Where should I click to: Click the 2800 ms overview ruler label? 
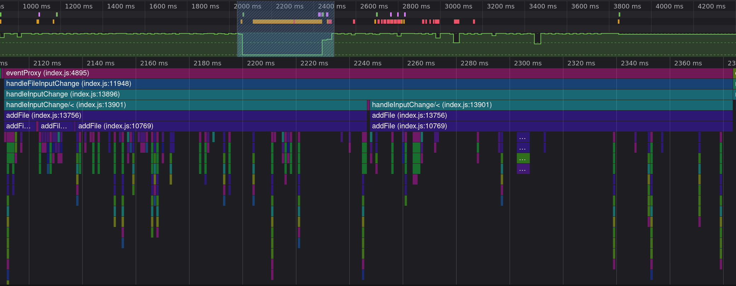point(416,6)
